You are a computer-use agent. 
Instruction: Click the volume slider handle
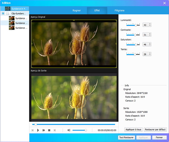(86, 130)
